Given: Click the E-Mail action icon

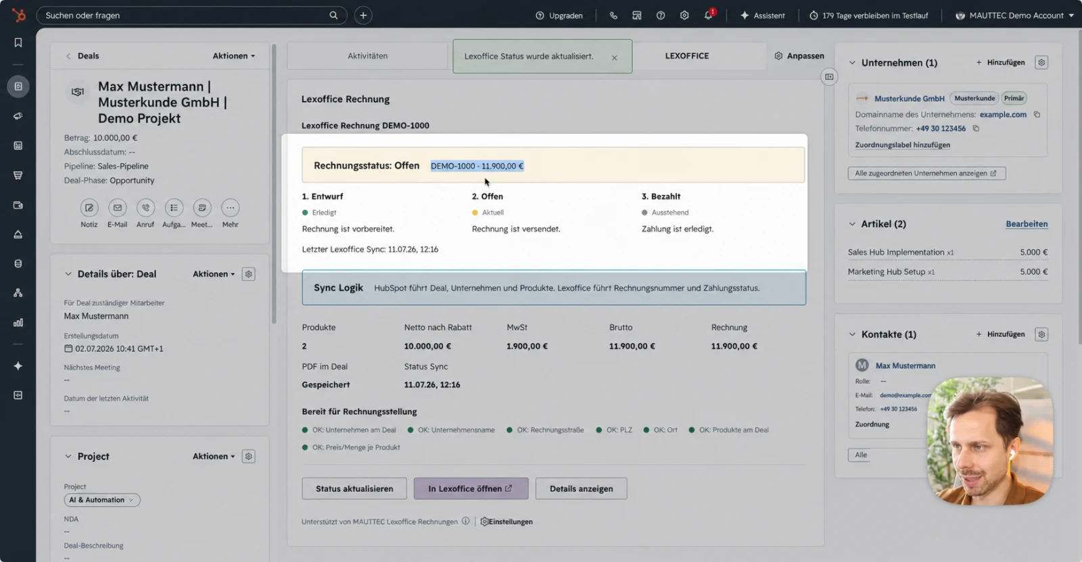Looking at the screenshot, I should pyautogui.click(x=118, y=207).
